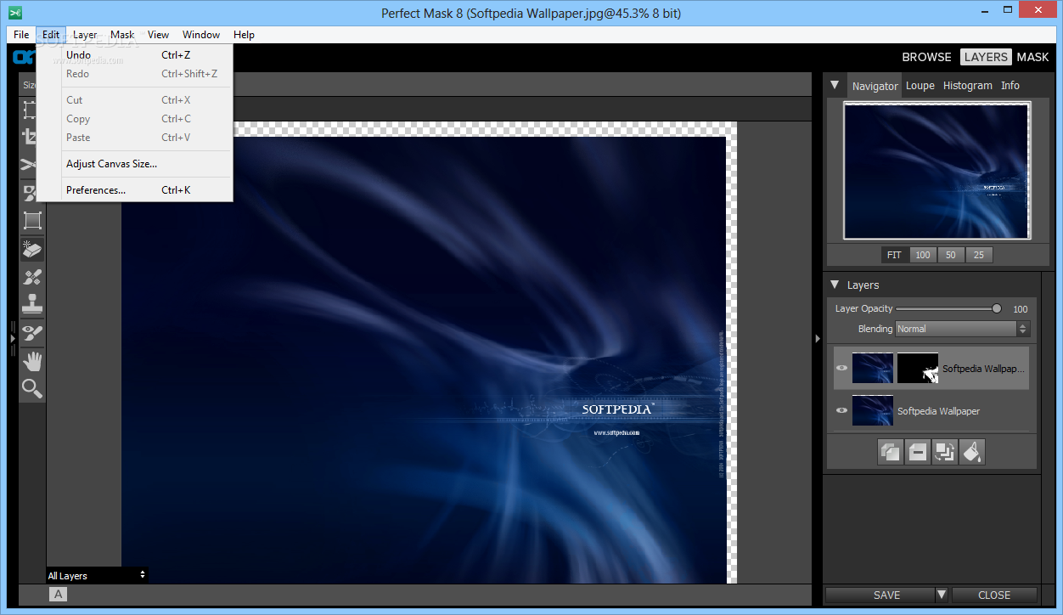Set navigator zoom to 50
Viewport: 1063px width, 615px height.
[x=951, y=255]
